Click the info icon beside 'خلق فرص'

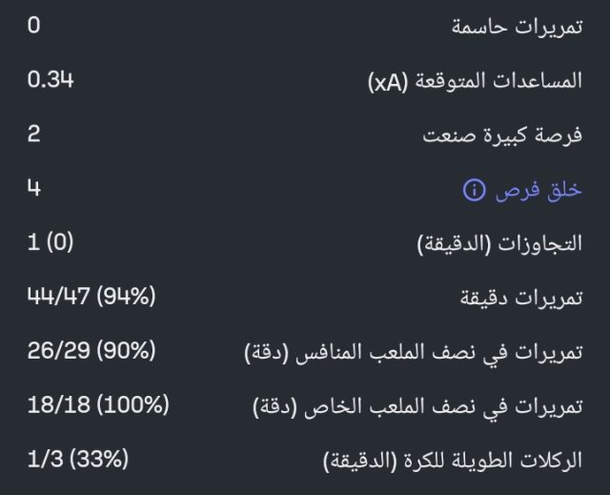coord(474,191)
